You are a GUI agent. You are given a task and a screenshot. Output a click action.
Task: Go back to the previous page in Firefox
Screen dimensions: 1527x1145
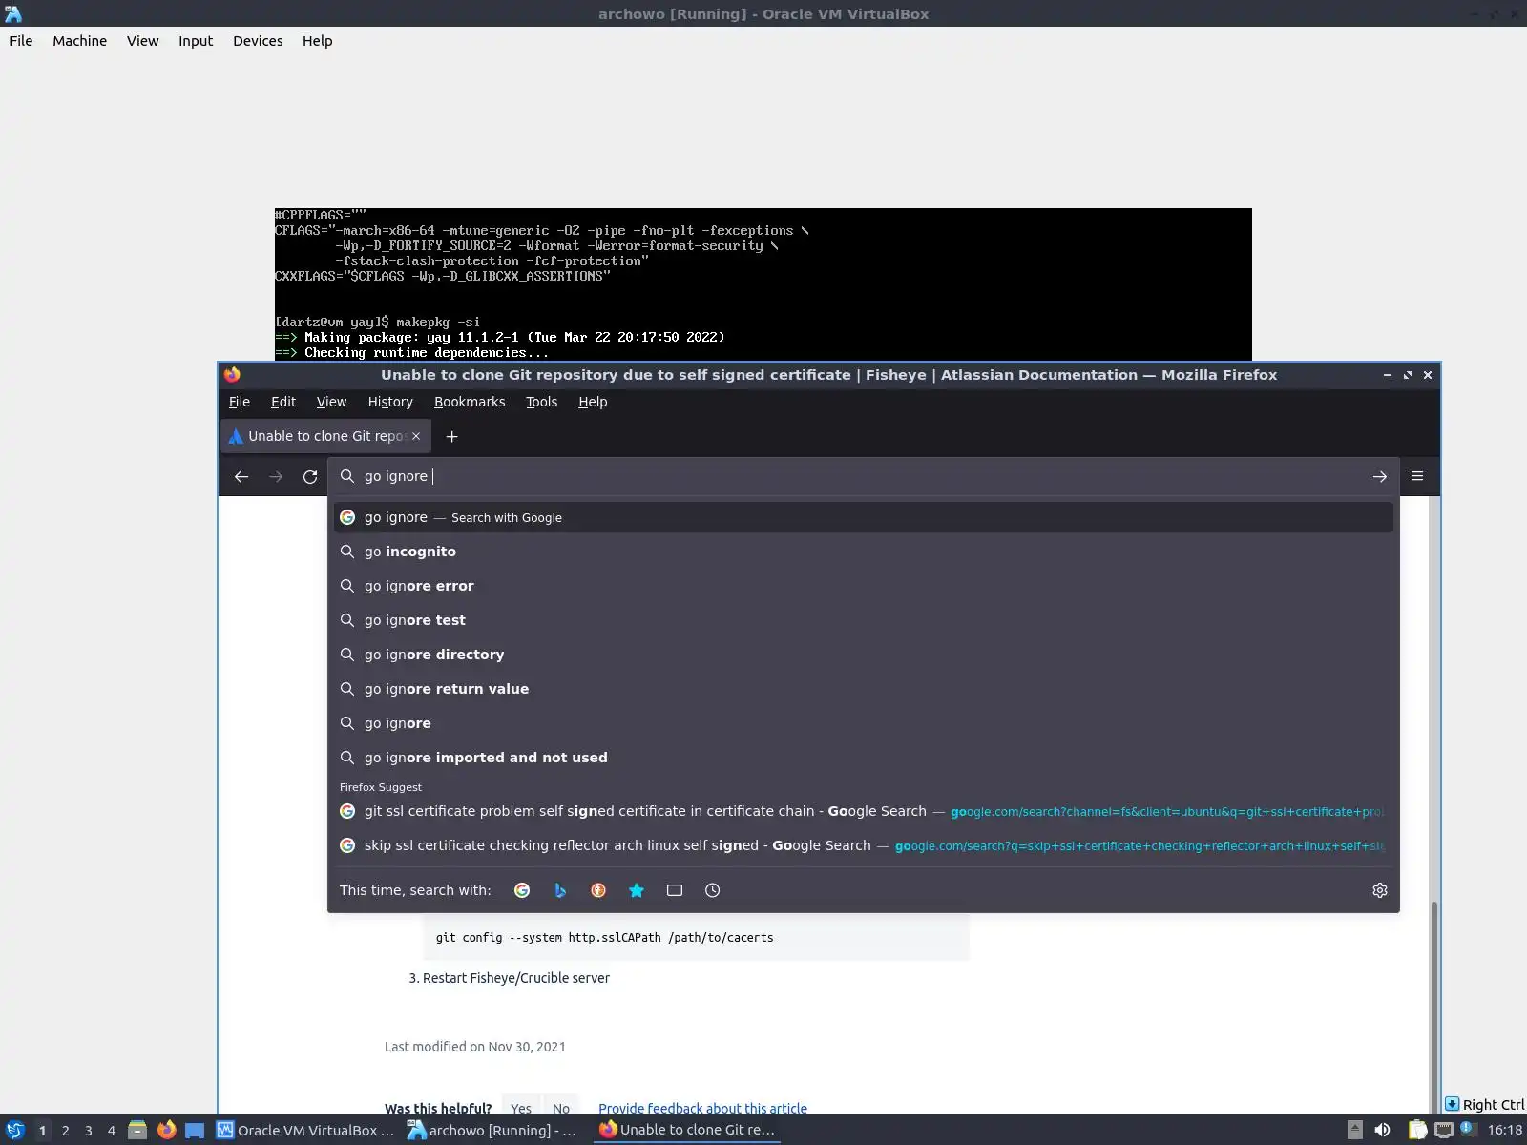(x=241, y=476)
